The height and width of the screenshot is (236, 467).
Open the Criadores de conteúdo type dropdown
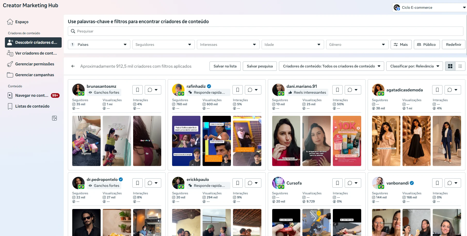(x=332, y=66)
